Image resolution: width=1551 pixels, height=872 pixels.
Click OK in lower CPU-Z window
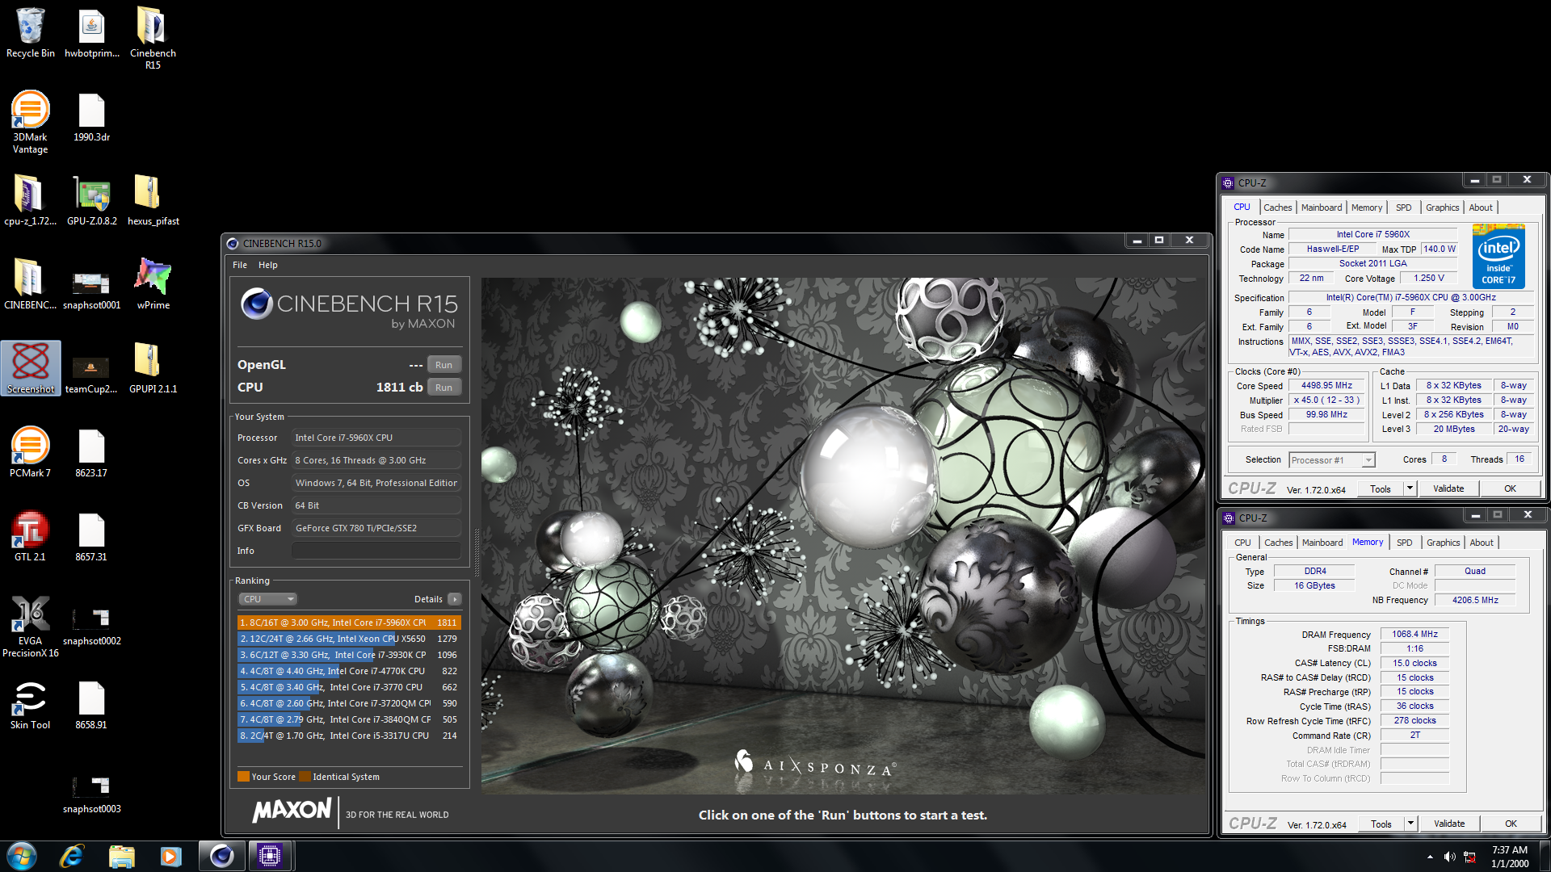tap(1511, 824)
